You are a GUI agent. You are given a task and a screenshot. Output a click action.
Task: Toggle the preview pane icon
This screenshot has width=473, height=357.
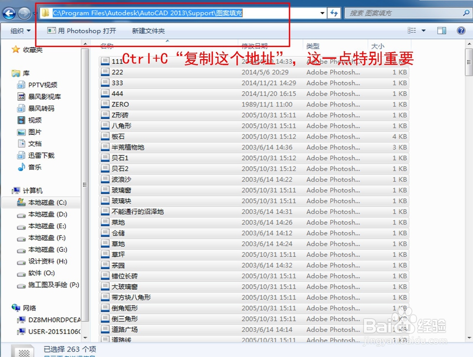click(442, 30)
